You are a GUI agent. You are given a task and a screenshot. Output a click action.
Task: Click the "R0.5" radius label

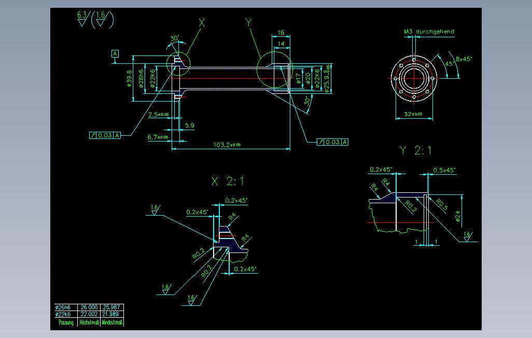click(x=442, y=205)
